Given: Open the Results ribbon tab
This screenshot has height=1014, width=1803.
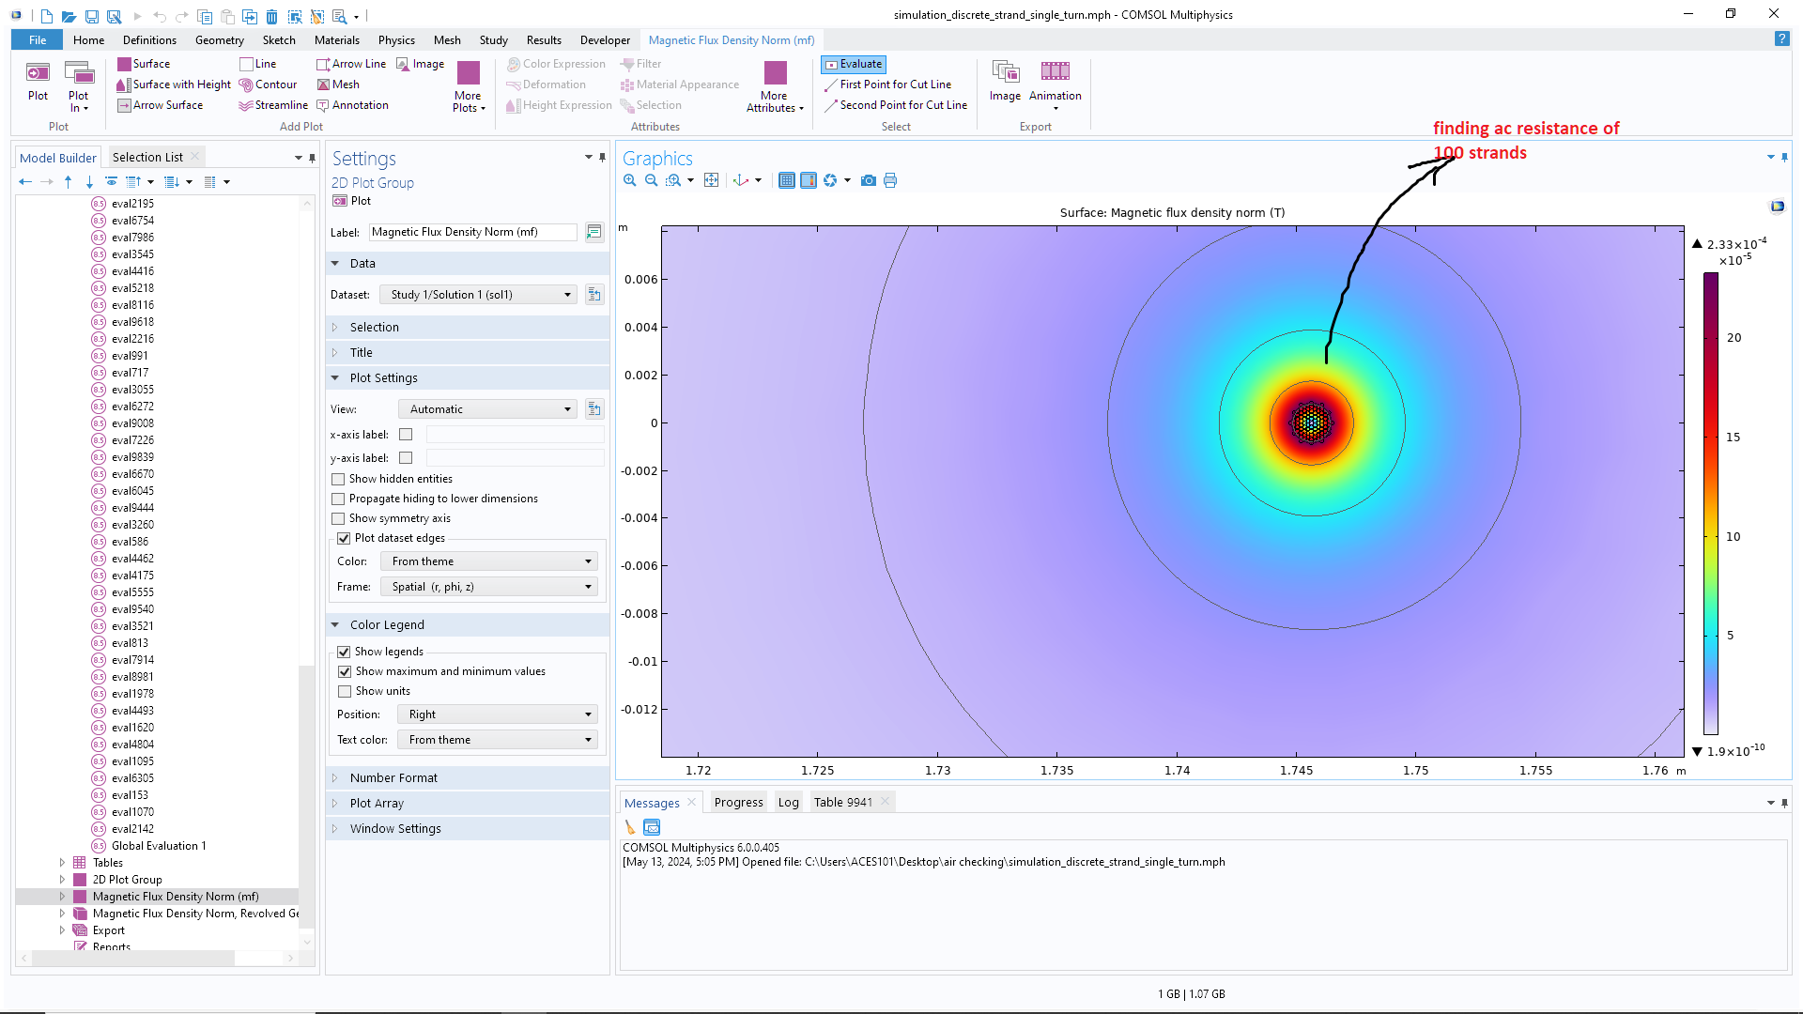Looking at the screenshot, I should click(544, 40).
